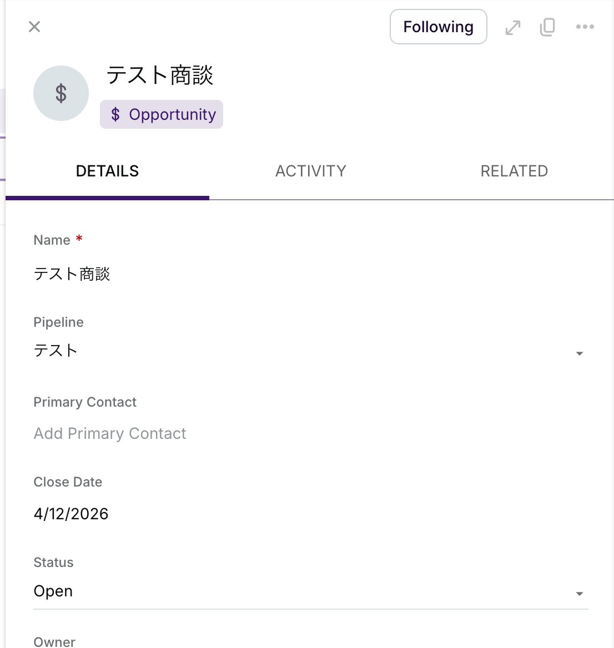Image resolution: width=614 pixels, height=648 pixels.
Task: Expand the Pipeline dropdown arrow
Action: click(x=579, y=353)
